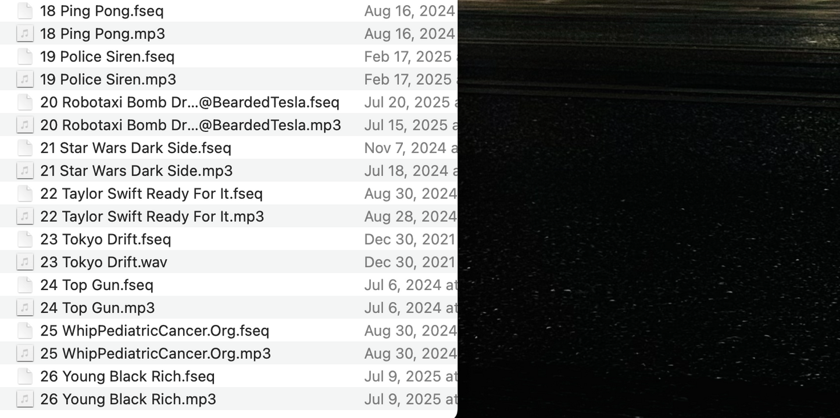Click the 19 Police Siren.fseq file icon
This screenshot has height=418, width=840.
tap(24, 56)
